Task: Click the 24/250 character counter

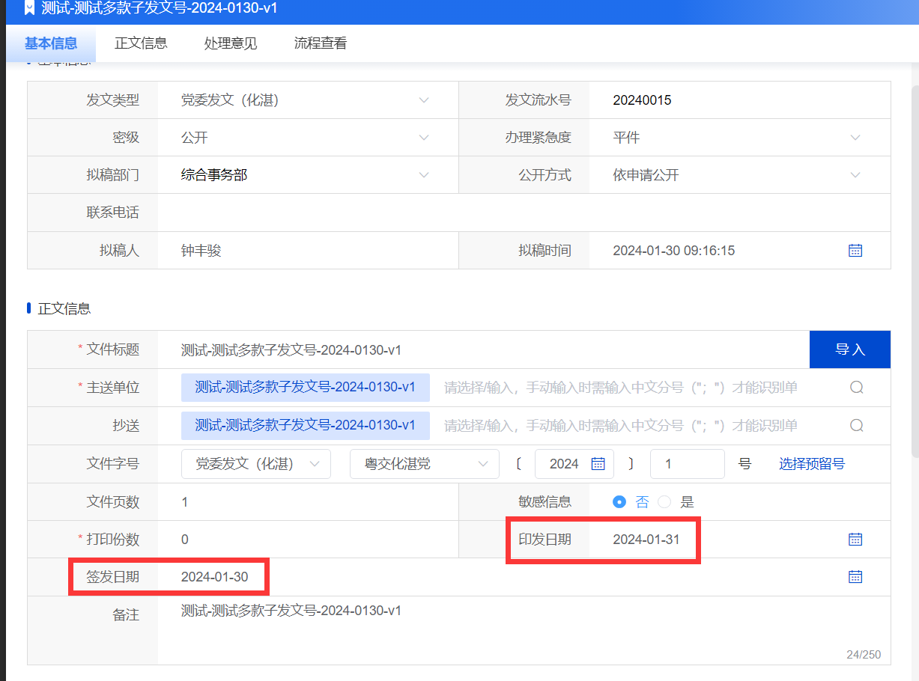Action: (864, 654)
